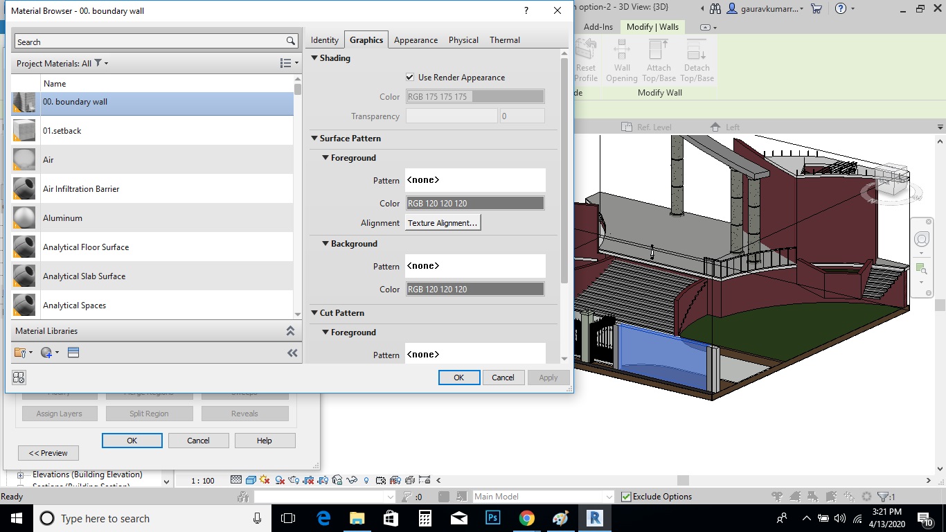Image resolution: width=946 pixels, height=532 pixels.
Task: Switch to the Appearance tab
Action: coord(416,40)
